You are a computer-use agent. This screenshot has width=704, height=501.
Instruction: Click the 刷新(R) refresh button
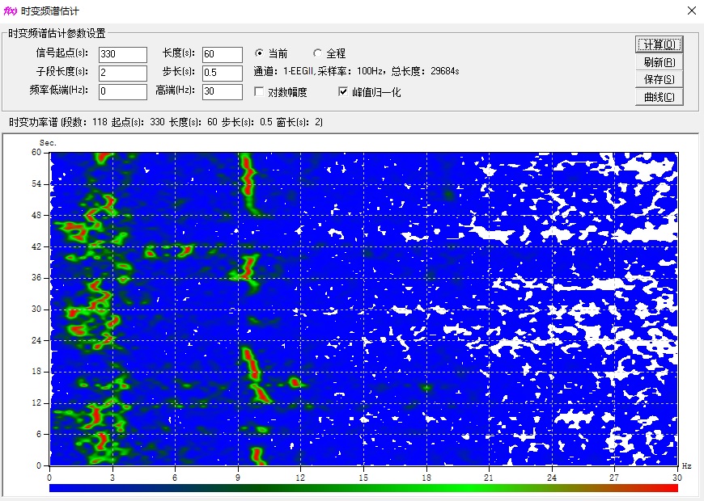tap(659, 62)
